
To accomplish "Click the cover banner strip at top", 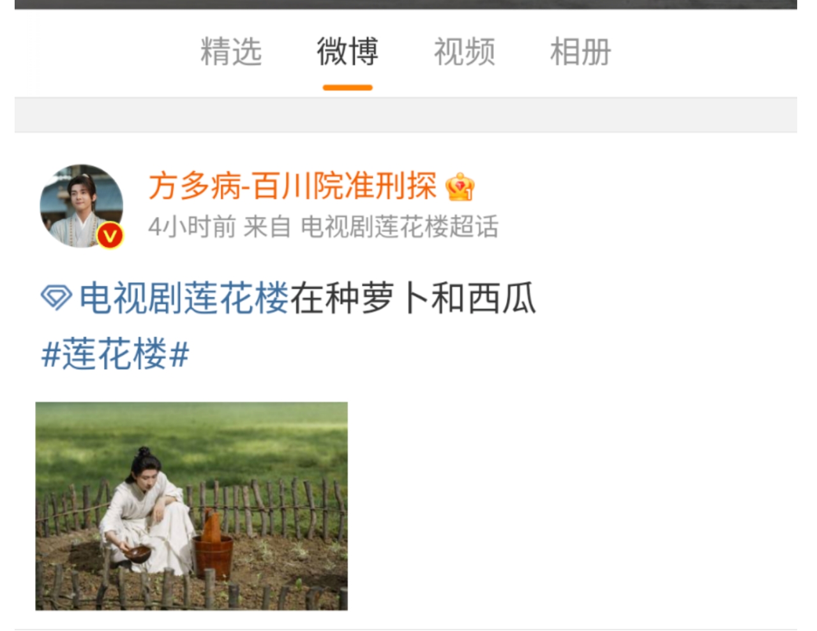I will tap(406, 4).
